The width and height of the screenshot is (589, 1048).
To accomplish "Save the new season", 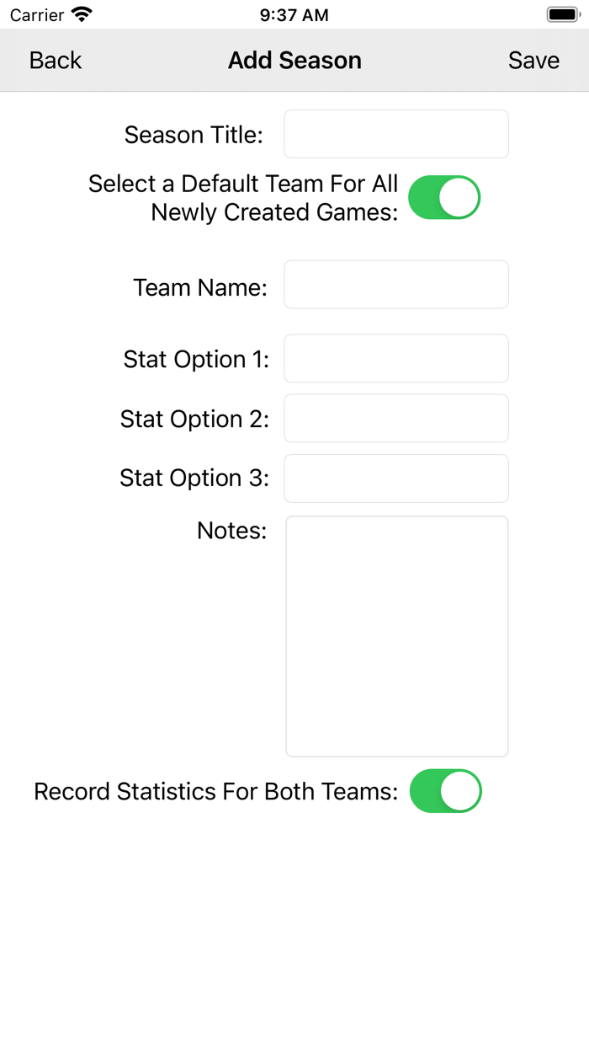I will pyautogui.click(x=533, y=60).
